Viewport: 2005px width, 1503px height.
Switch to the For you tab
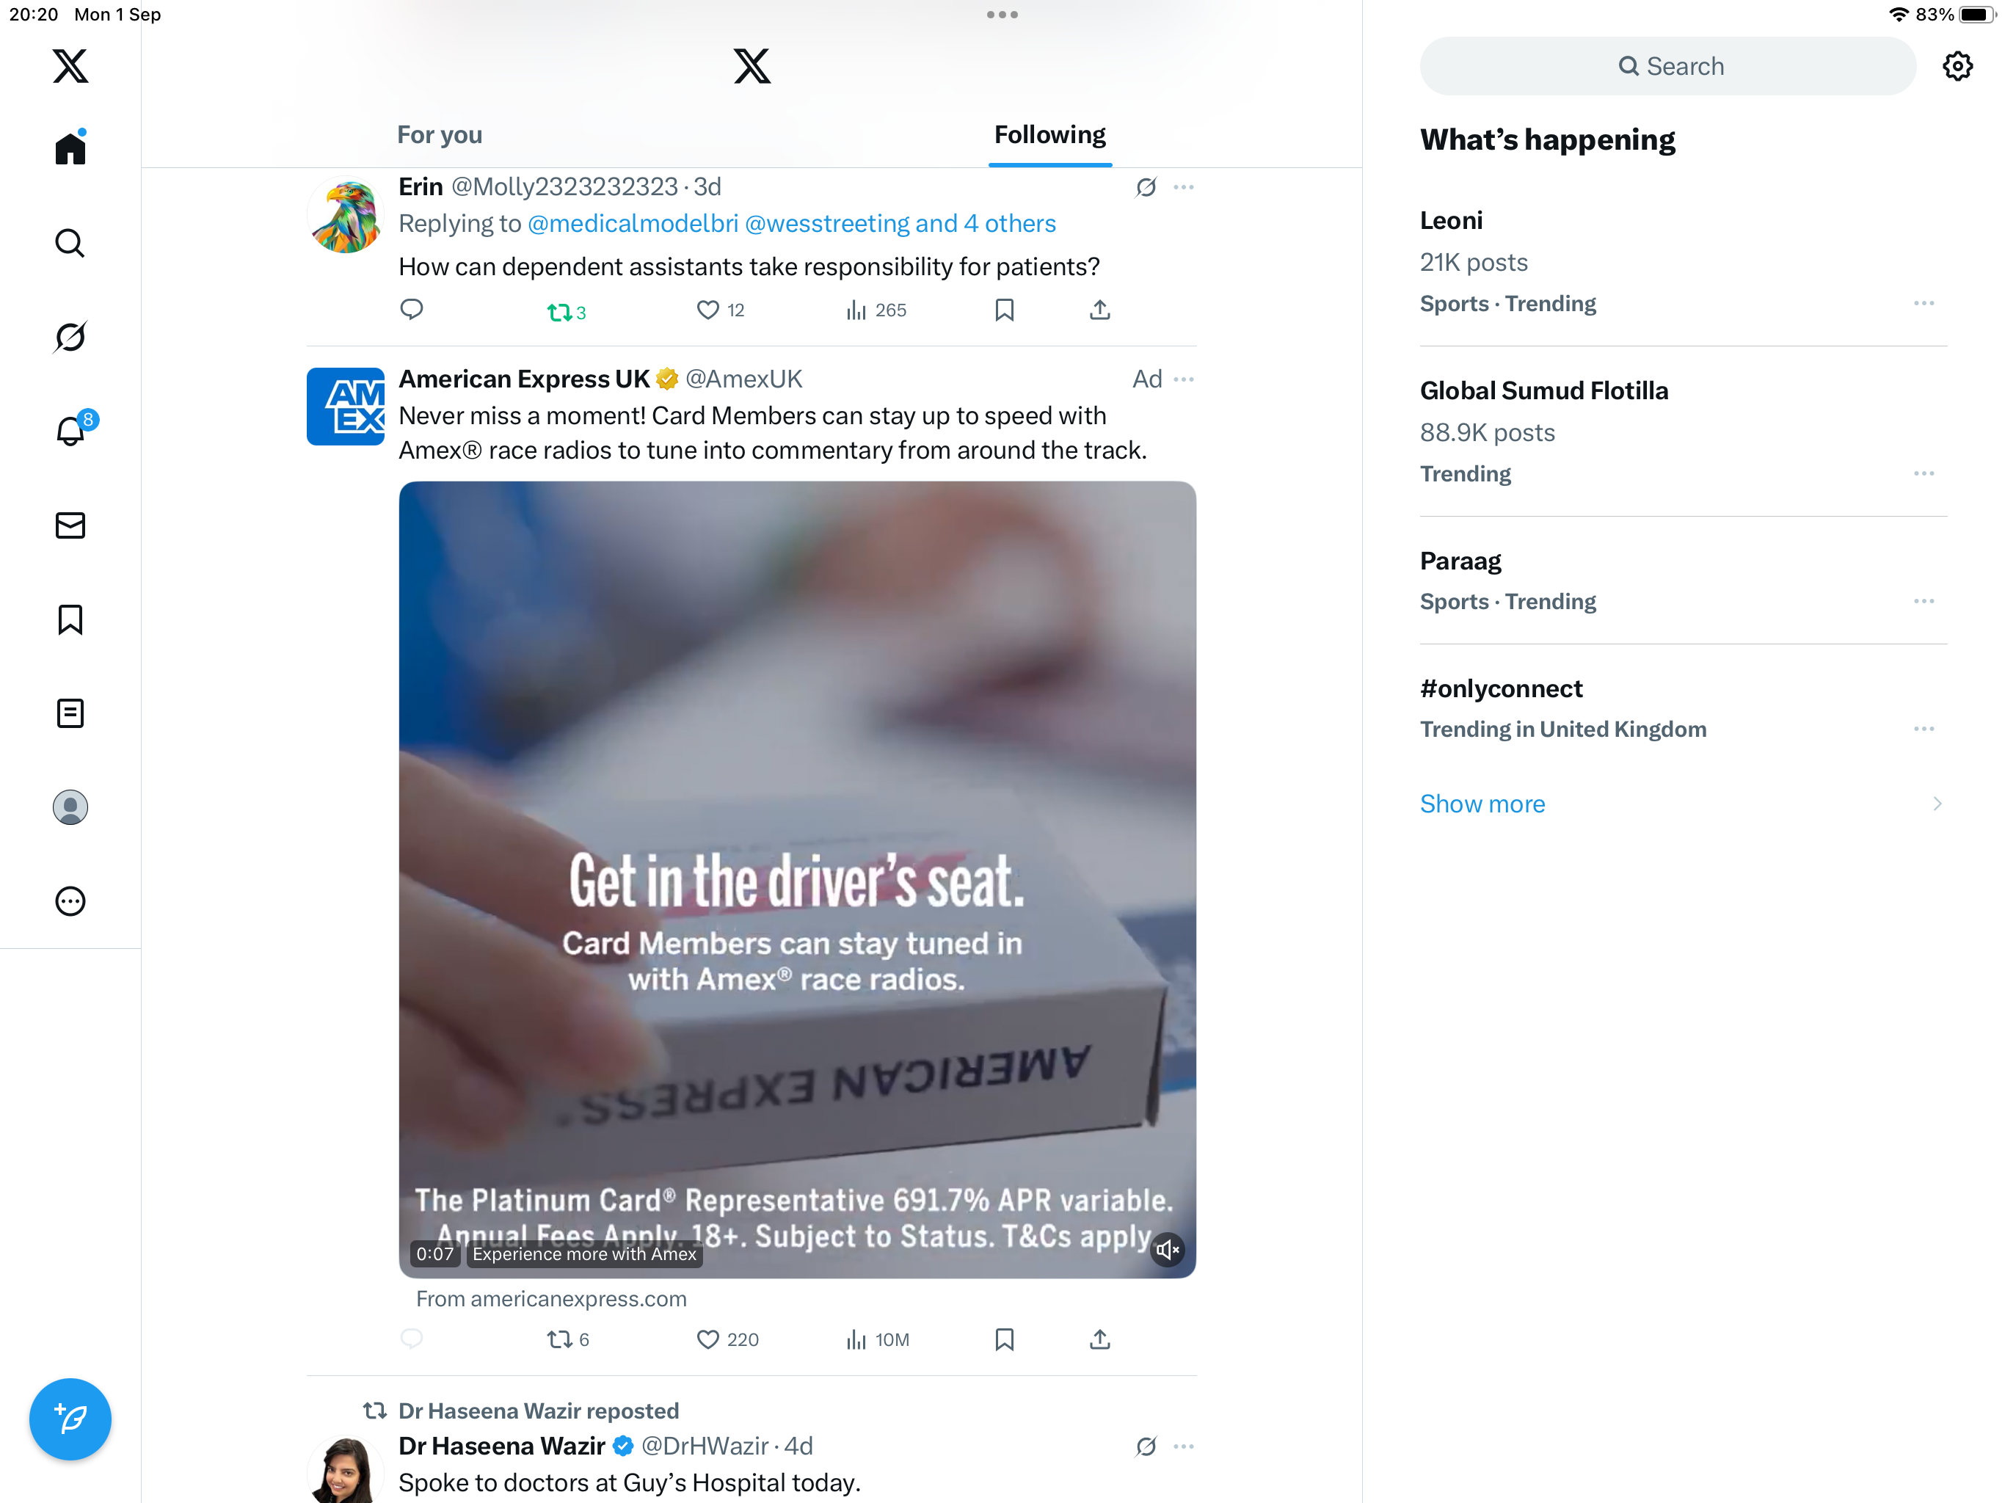click(x=440, y=134)
